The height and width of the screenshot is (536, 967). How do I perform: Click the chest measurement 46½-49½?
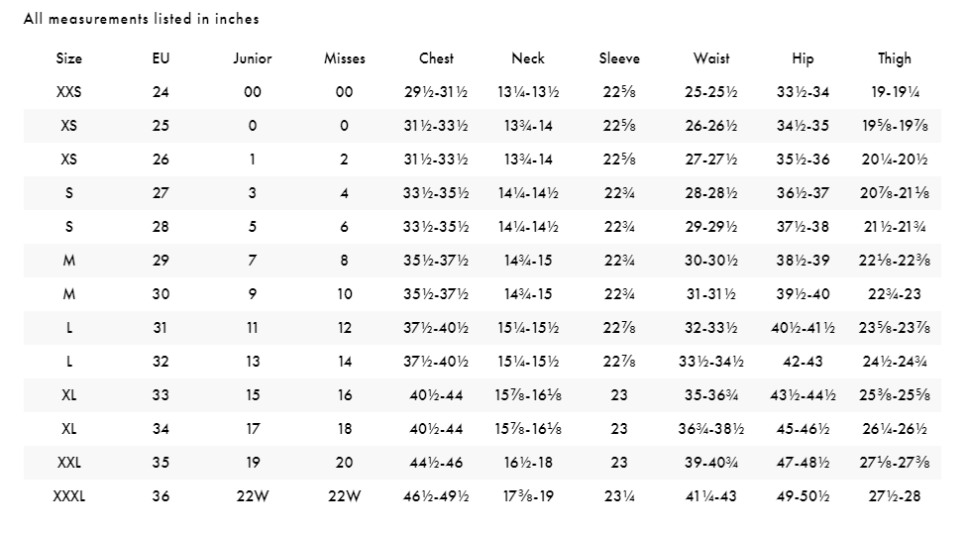coord(436,496)
